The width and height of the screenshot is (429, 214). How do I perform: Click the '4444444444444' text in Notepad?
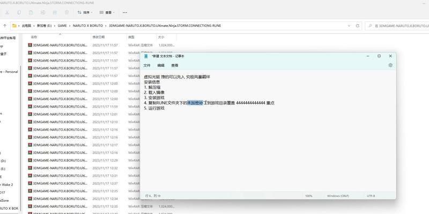250,103
